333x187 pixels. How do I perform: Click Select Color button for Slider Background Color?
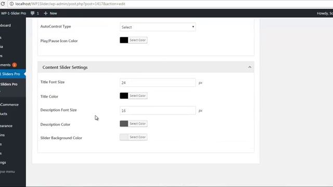coord(137,137)
